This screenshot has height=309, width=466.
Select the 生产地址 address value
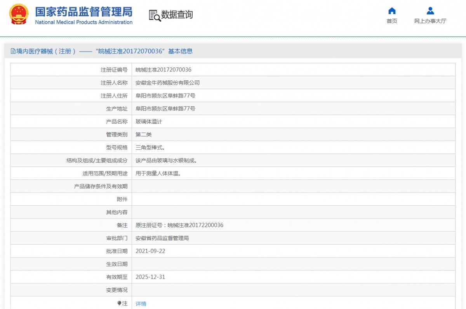(x=165, y=109)
